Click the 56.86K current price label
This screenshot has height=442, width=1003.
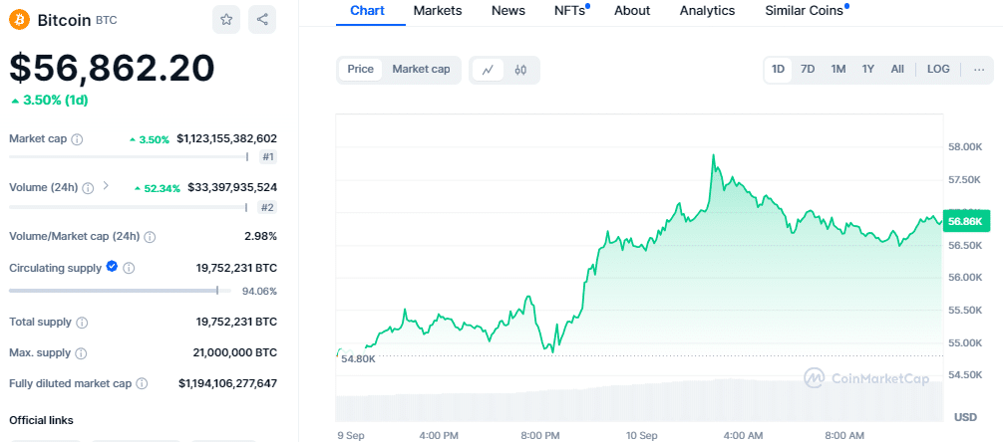965,222
